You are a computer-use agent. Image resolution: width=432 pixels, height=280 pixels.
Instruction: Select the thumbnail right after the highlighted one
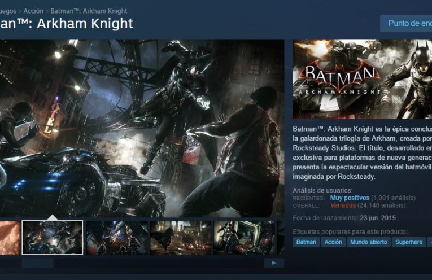point(117,238)
